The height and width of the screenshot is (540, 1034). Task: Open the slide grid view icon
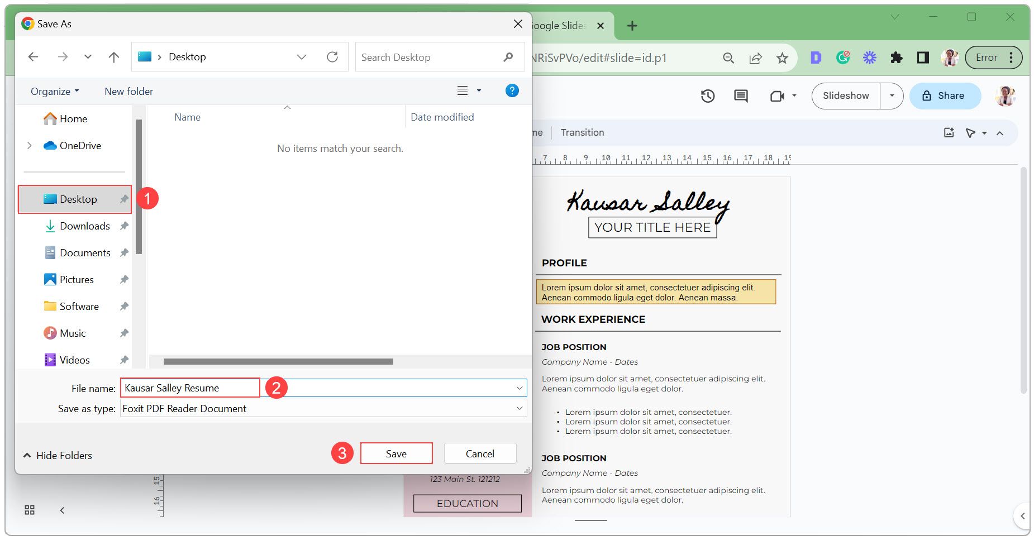30,509
